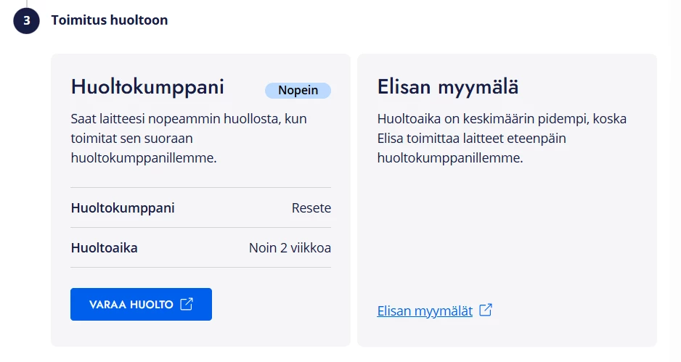This screenshot has height=362, width=681.
Task: Click the Huoltoaika row label
Action: (x=105, y=248)
